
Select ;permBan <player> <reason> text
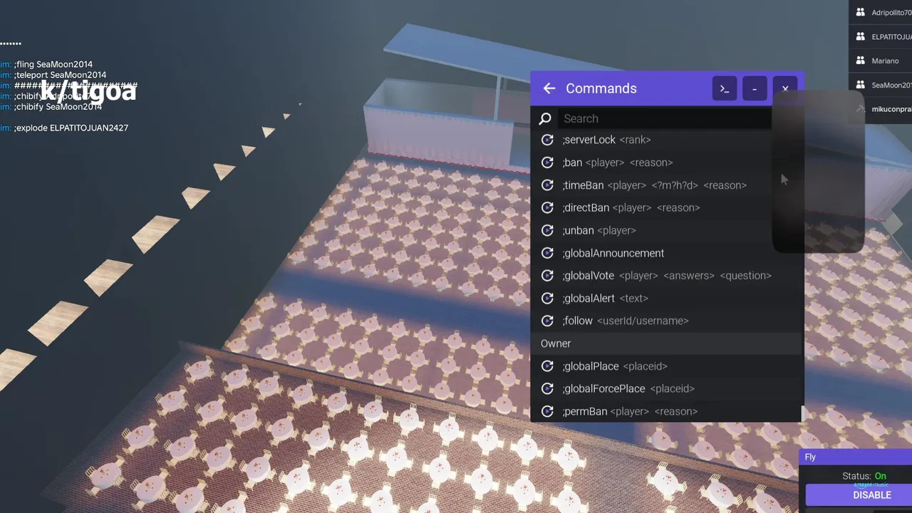629,411
